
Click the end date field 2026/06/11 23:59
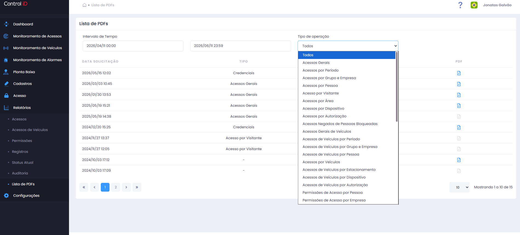241,46
